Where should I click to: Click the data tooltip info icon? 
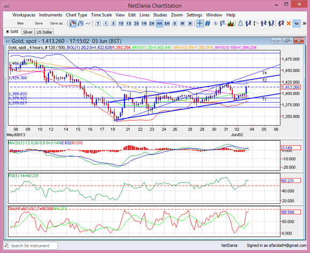tap(215, 24)
